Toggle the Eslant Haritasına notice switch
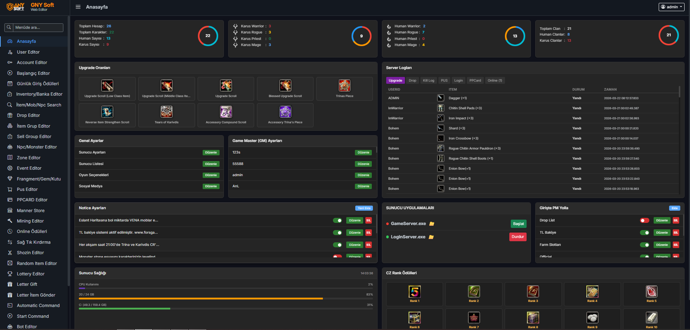 point(338,220)
